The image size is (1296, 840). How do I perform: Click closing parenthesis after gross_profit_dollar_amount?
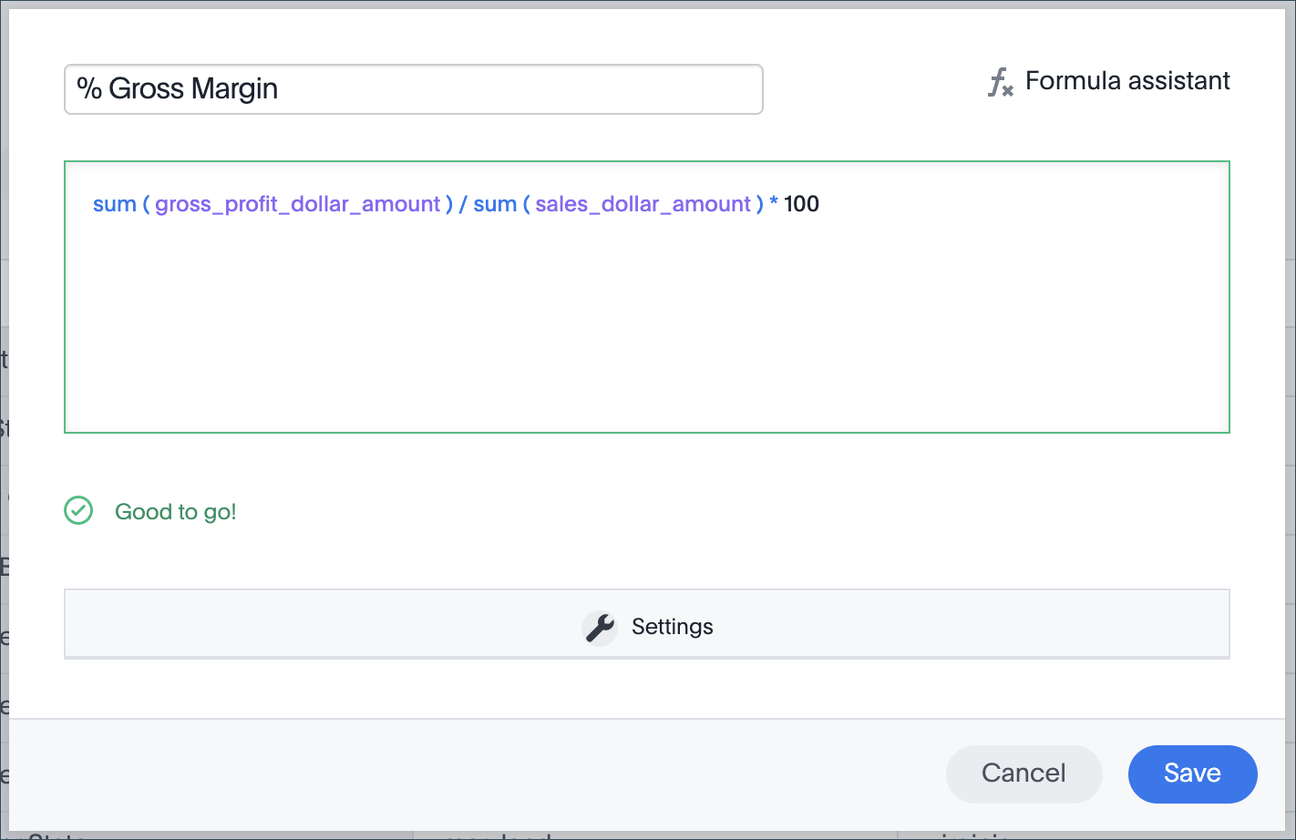pyautogui.click(x=448, y=204)
